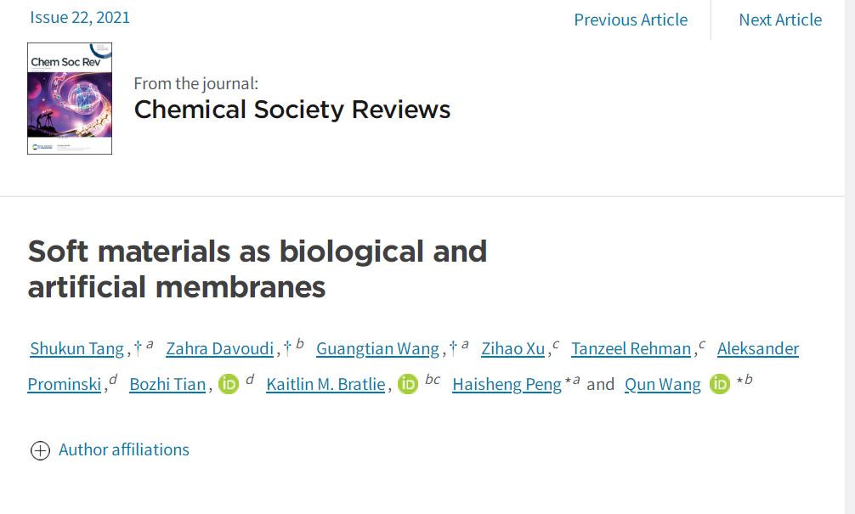Viewport: 855px width, 514px height.
Task: Open Chemical Society Reviews journal link
Action: point(292,110)
